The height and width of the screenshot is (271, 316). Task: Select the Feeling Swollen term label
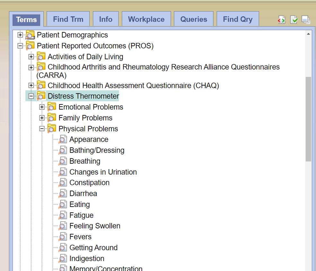(95, 226)
